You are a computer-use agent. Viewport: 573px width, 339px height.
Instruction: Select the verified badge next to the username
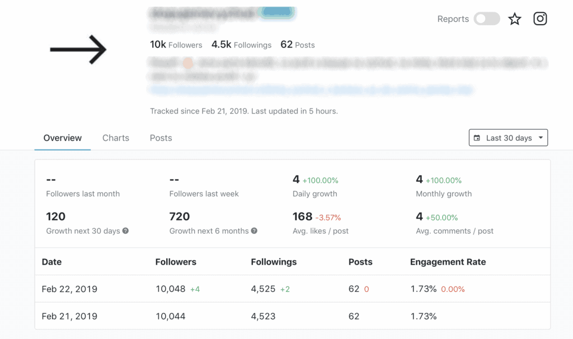tap(278, 11)
